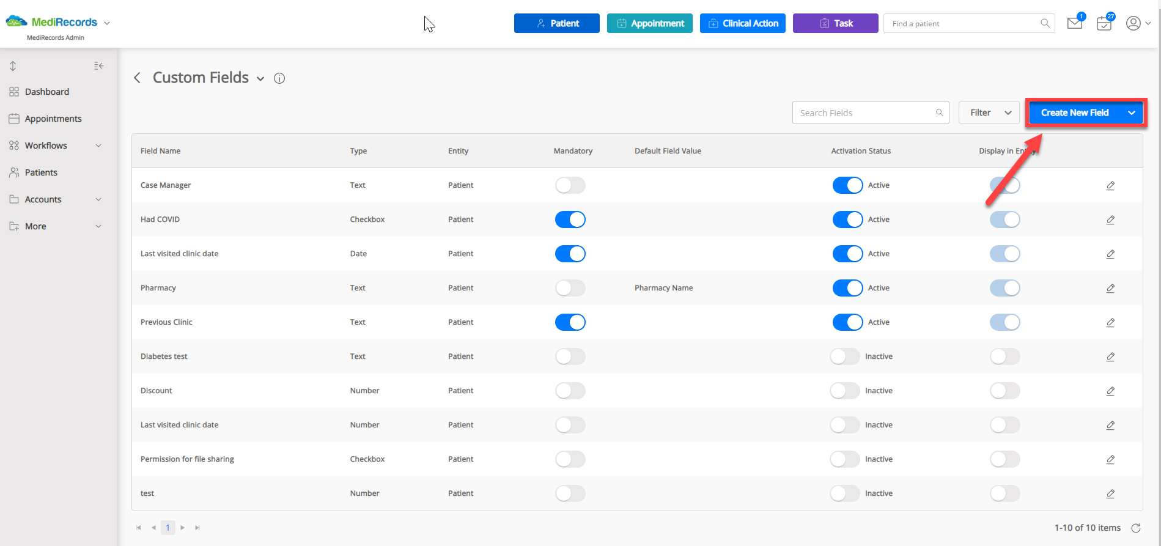This screenshot has height=546, width=1161.
Task: Open Dashboard from the sidebar
Action: tap(47, 92)
